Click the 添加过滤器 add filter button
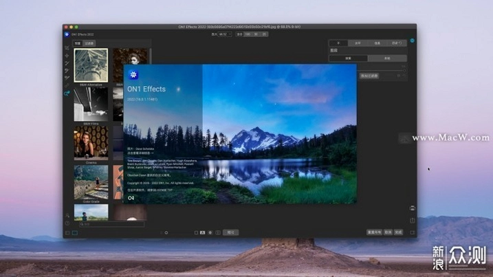Viewport: 493px width, 277px height. (x=369, y=76)
